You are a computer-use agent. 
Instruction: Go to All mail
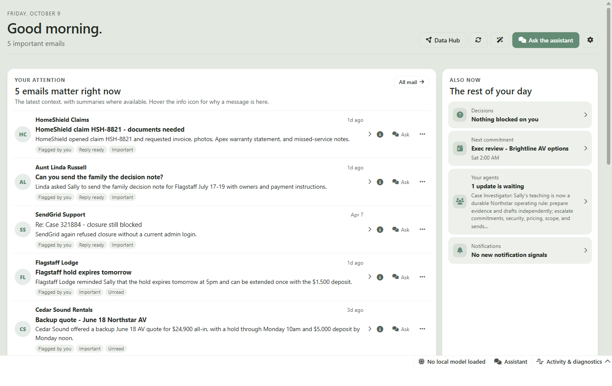click(x=411, y=82)
